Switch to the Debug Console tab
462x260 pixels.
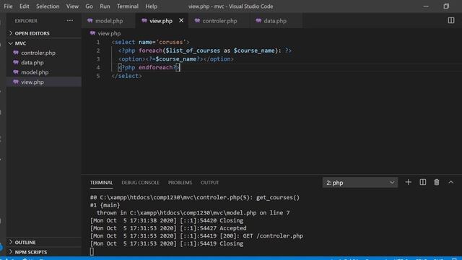(140, 183)
